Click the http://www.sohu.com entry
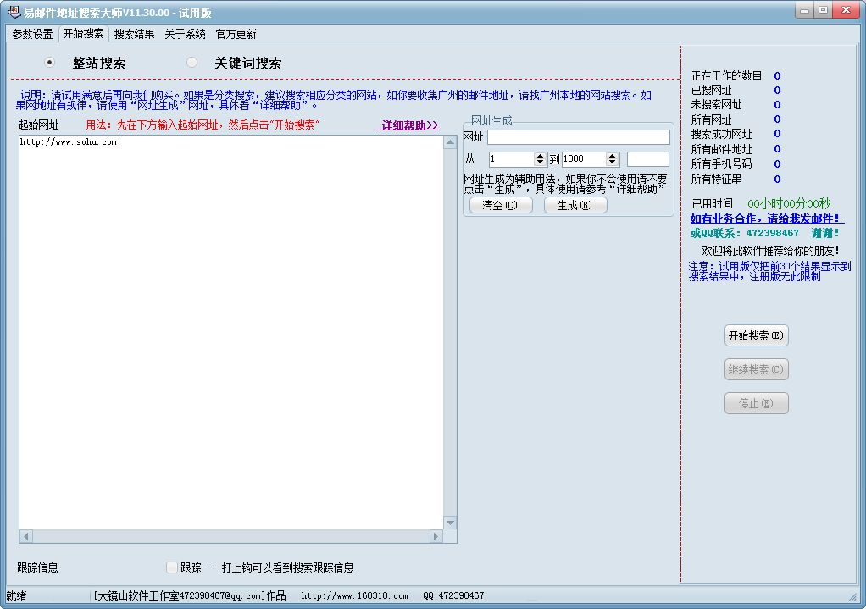866x609 pixels. 69,142
